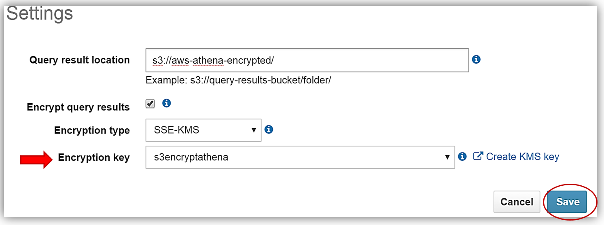Click info icon beside Encryption type dropdown
The width and height of the screenshot is (604, 225).
click(x=269, y=129)
